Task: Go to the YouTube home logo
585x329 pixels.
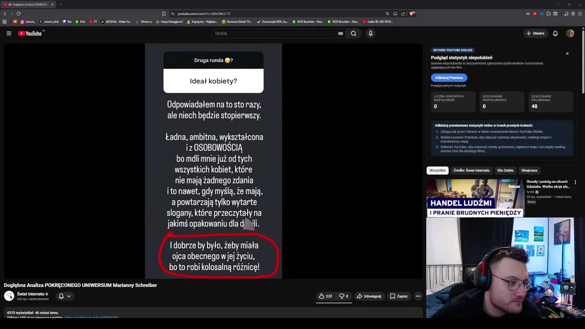Action: coord(30,33)
